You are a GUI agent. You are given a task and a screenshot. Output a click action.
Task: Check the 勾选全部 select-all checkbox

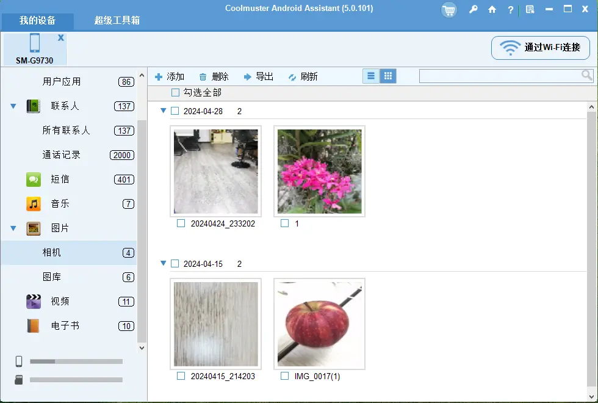point(175,92)
